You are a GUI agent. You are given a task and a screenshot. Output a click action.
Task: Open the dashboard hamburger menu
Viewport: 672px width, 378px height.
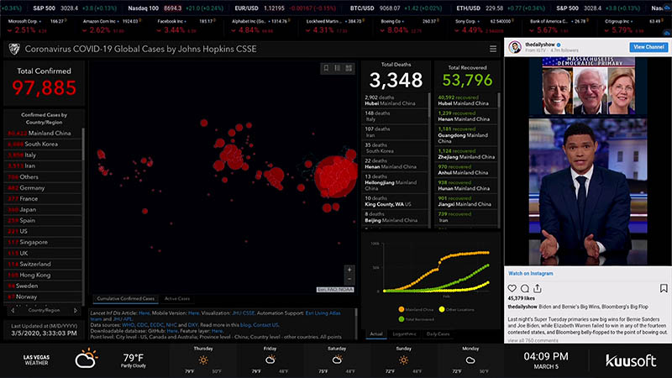[x=493, y=49]
